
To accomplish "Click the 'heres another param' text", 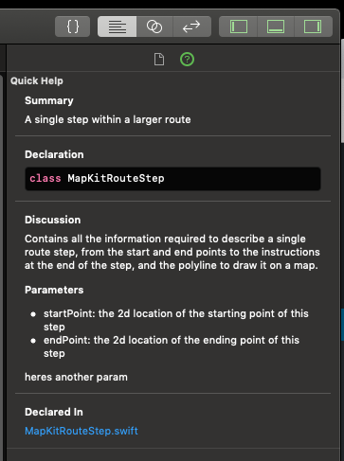I will 76,378.
